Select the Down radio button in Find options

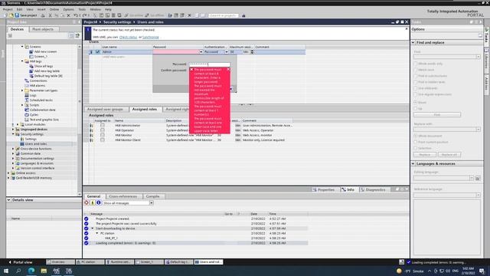pyautogui.click(x=415, y=102)
